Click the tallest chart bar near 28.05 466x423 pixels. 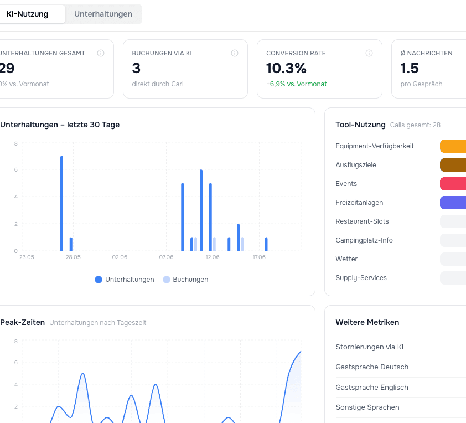tap(62, 203)
